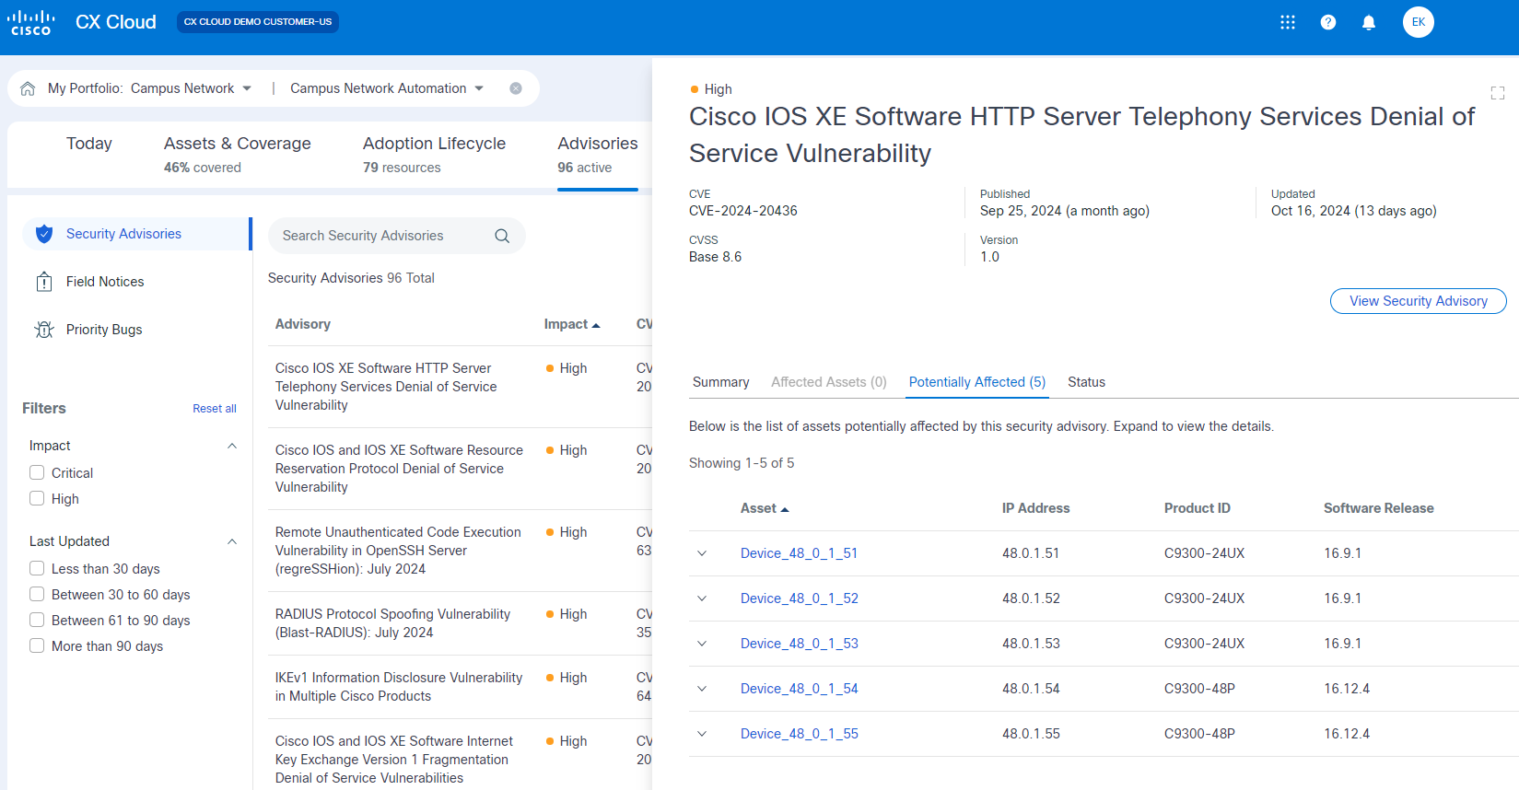Check the High impact filter
Viewport: 1519px width, 790px height.
coord(37,498)
